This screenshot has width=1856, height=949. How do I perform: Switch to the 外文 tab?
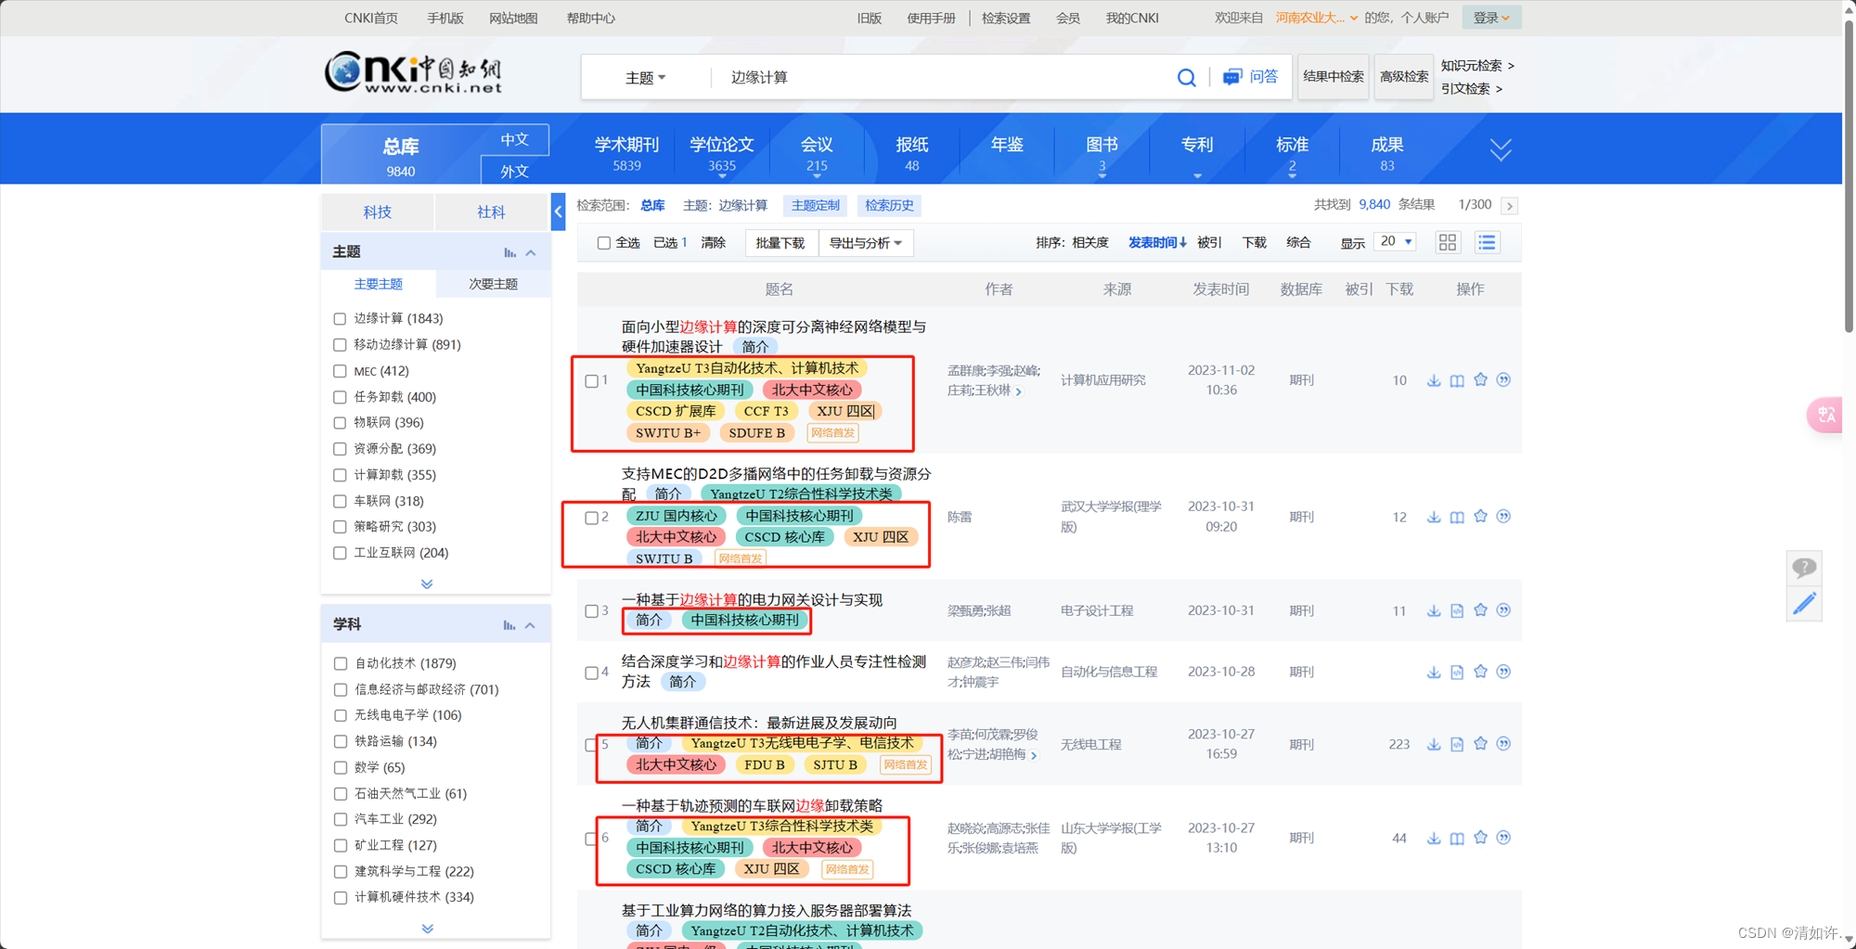514,171
